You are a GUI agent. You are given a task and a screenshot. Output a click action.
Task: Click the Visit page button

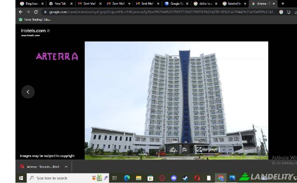(x=206, y=149)
